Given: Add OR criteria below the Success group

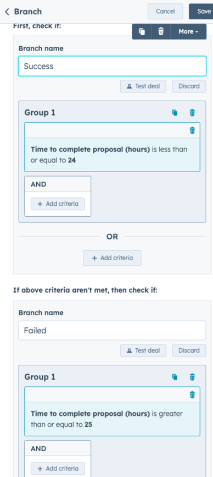Looking at the screenshot, I should [113, 258].
